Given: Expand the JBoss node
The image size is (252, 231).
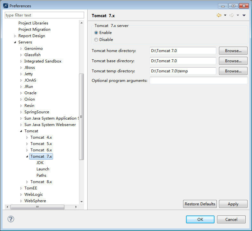Looking at the screenshot, I should [21, 68].
